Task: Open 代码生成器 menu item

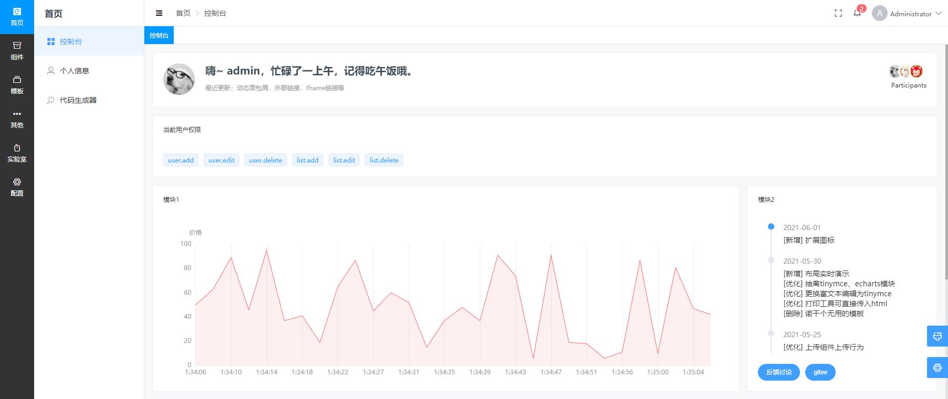Action: point(78,100)
